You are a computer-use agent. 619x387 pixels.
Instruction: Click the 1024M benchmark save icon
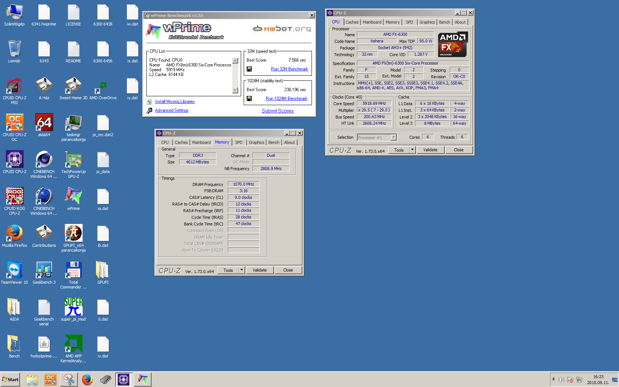[249, 99]
